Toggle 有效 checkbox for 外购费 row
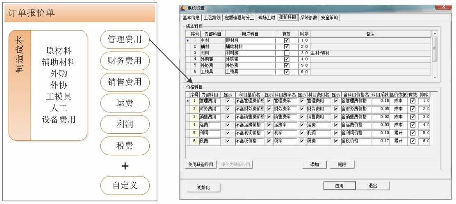 (x=287, y=60)
